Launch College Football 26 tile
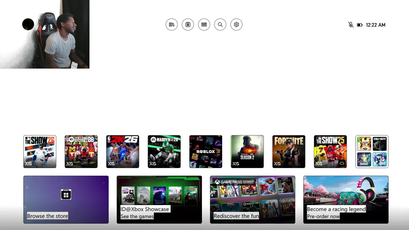 coord(81,151)
